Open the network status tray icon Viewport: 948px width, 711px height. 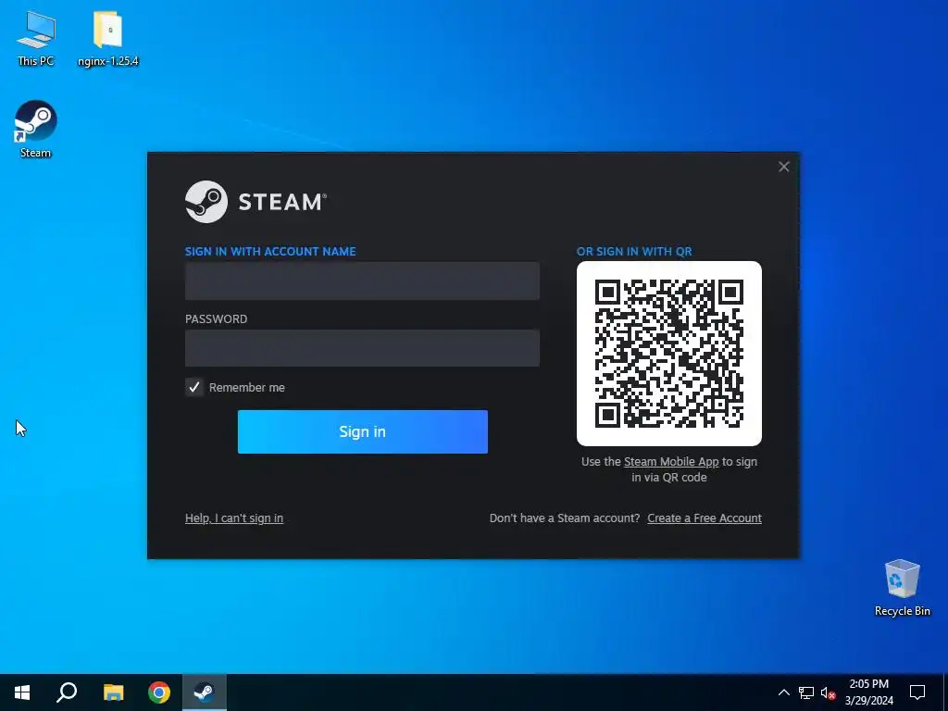[x=806, y=692]
